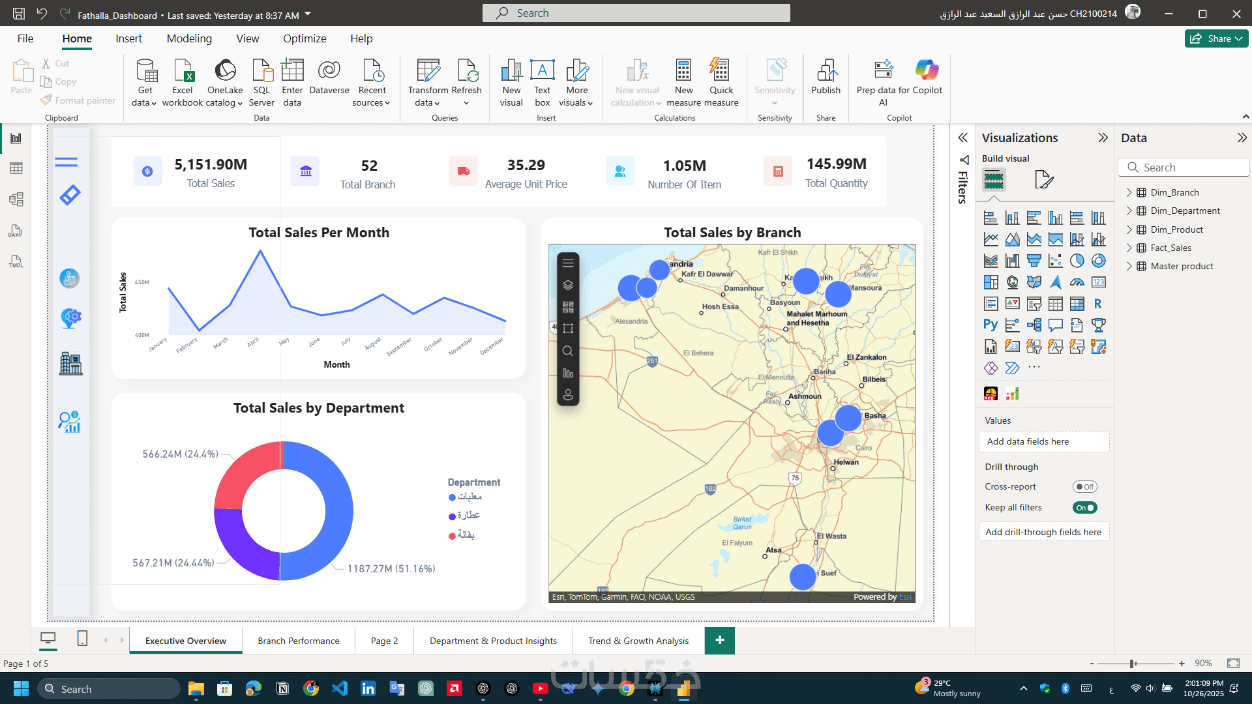Open the Modeling ribbon tab
The image size is (1252, 704).
(189, 38)
